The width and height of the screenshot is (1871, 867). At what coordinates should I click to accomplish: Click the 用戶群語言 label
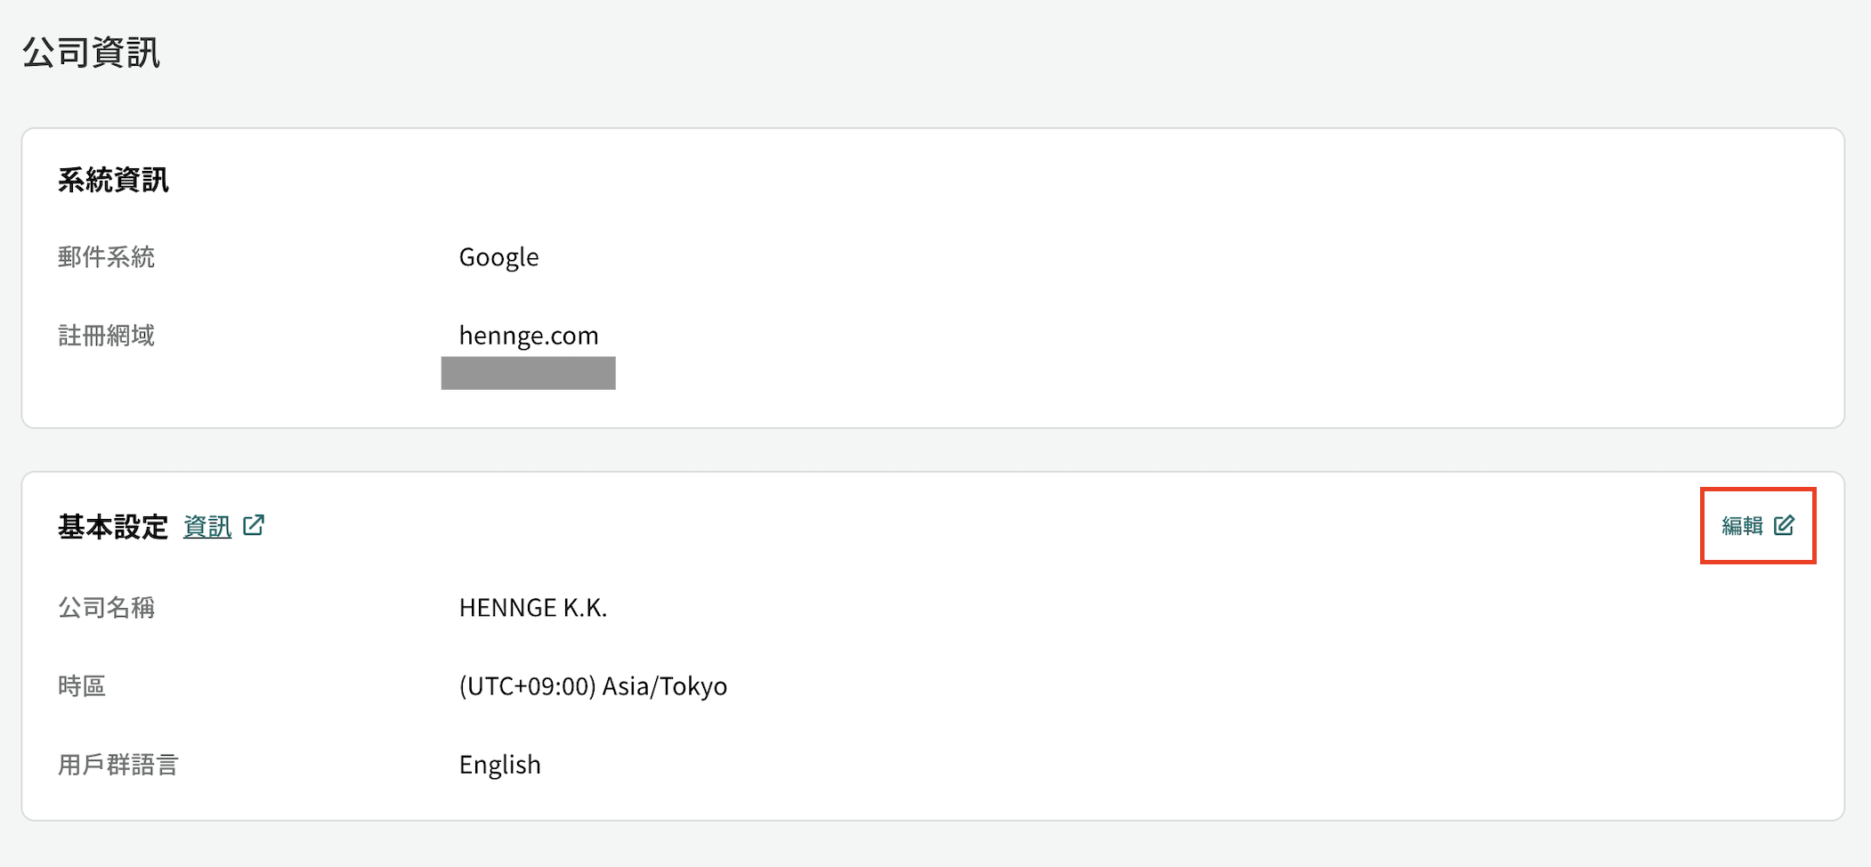118,765
